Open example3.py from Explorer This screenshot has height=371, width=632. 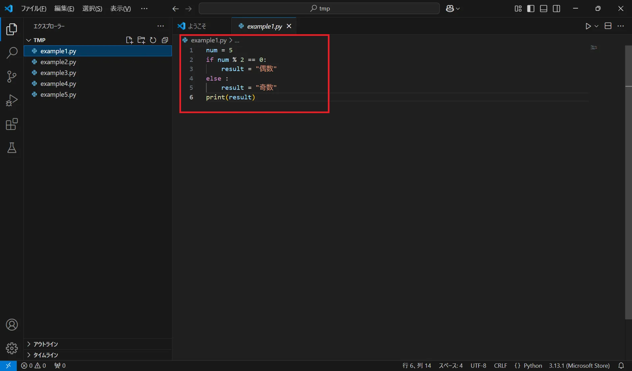98,73
